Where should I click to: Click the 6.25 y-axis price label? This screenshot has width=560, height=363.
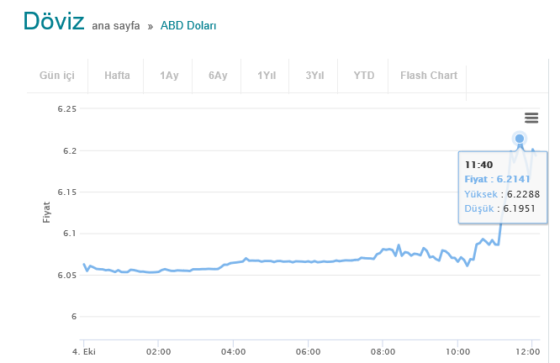[67, 109]
